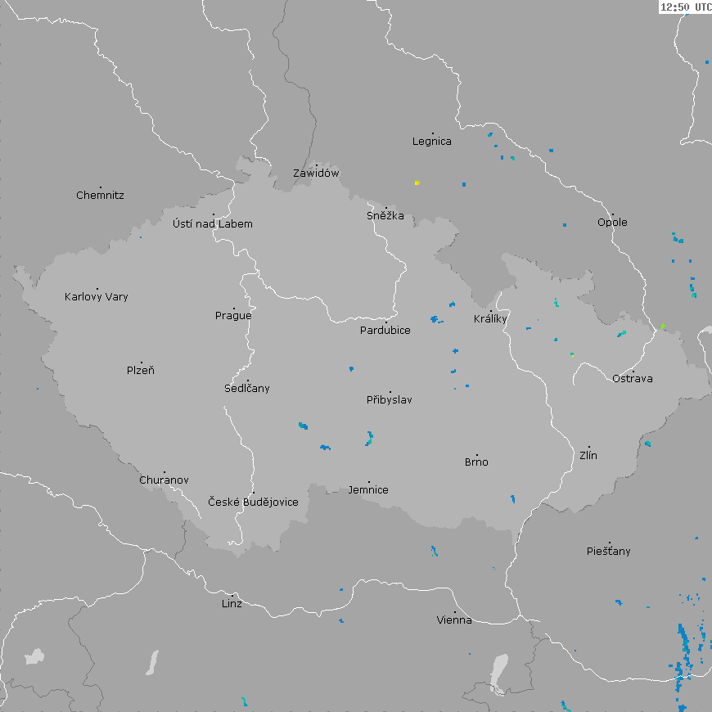This screenshot has height=712, width=712.
Task: Click the Karlovy Vary label
Action: click(97, 297)
